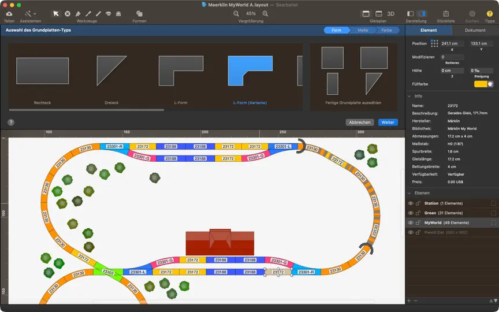Choose the circled X delete tool
Screen dimensions: 499x312
click(x=68, y=14)
